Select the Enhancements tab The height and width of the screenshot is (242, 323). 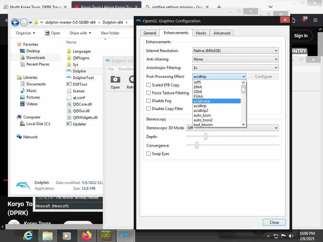click(x=176, y=32)
